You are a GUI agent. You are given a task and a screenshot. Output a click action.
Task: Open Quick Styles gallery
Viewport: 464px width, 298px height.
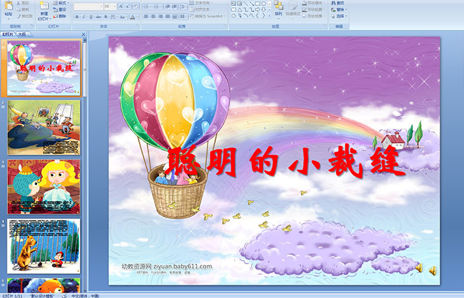pos(293,9)
